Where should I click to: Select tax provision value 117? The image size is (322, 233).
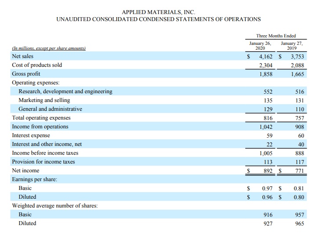click(x=300, y=162)
